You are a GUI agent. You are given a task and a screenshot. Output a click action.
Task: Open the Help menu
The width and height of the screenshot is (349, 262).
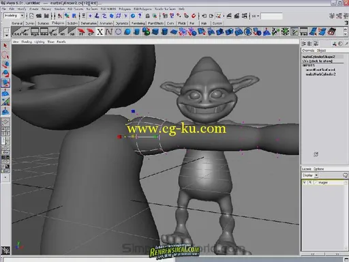pos(181,9)
